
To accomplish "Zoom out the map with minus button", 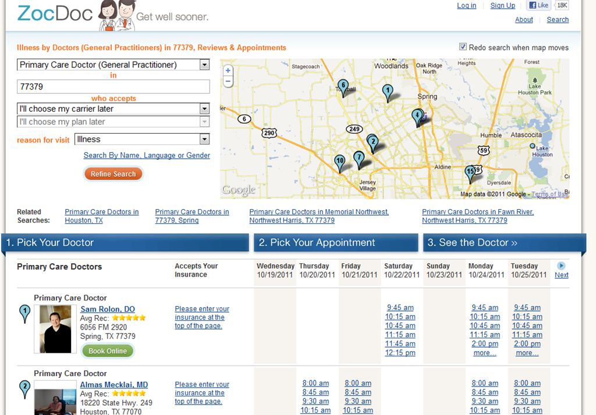I will point(228,81).
